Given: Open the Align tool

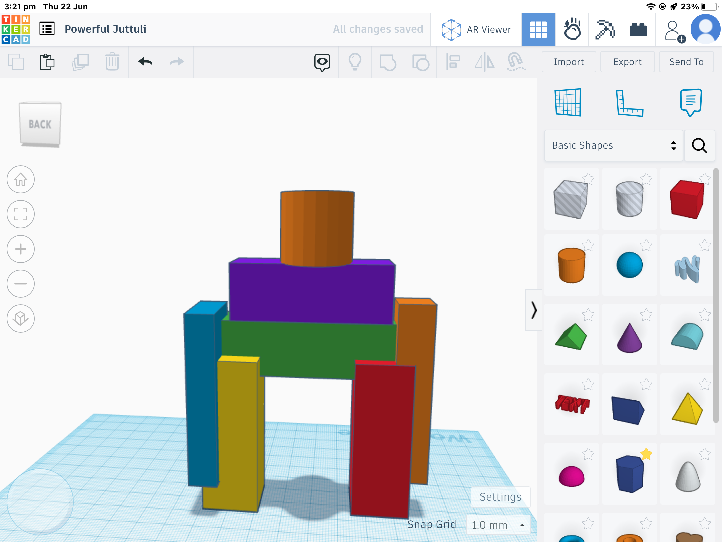Looking at the screenshot, I should (454, 62).
